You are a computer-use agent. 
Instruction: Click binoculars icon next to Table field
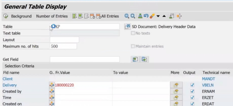[x=128, y=27]
